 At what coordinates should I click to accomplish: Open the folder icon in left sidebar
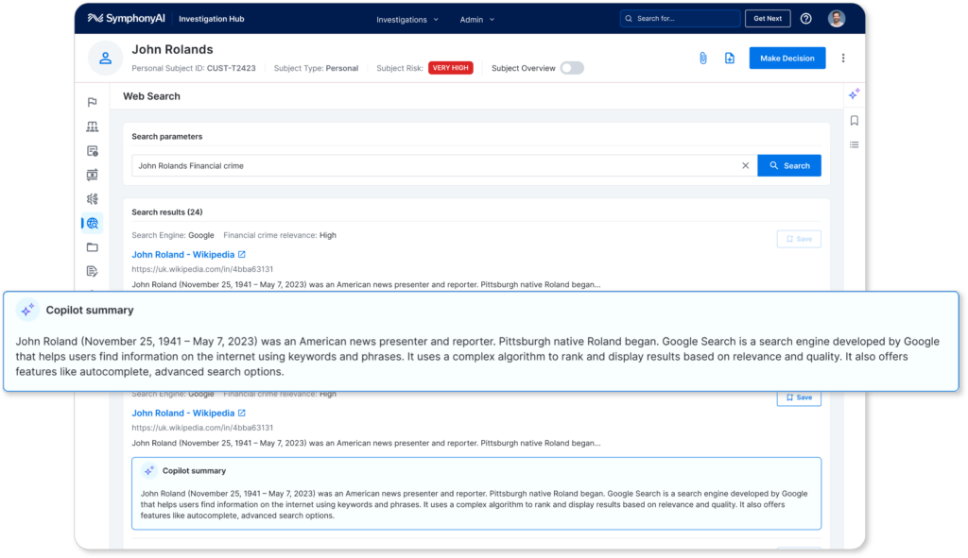(92, 247)
